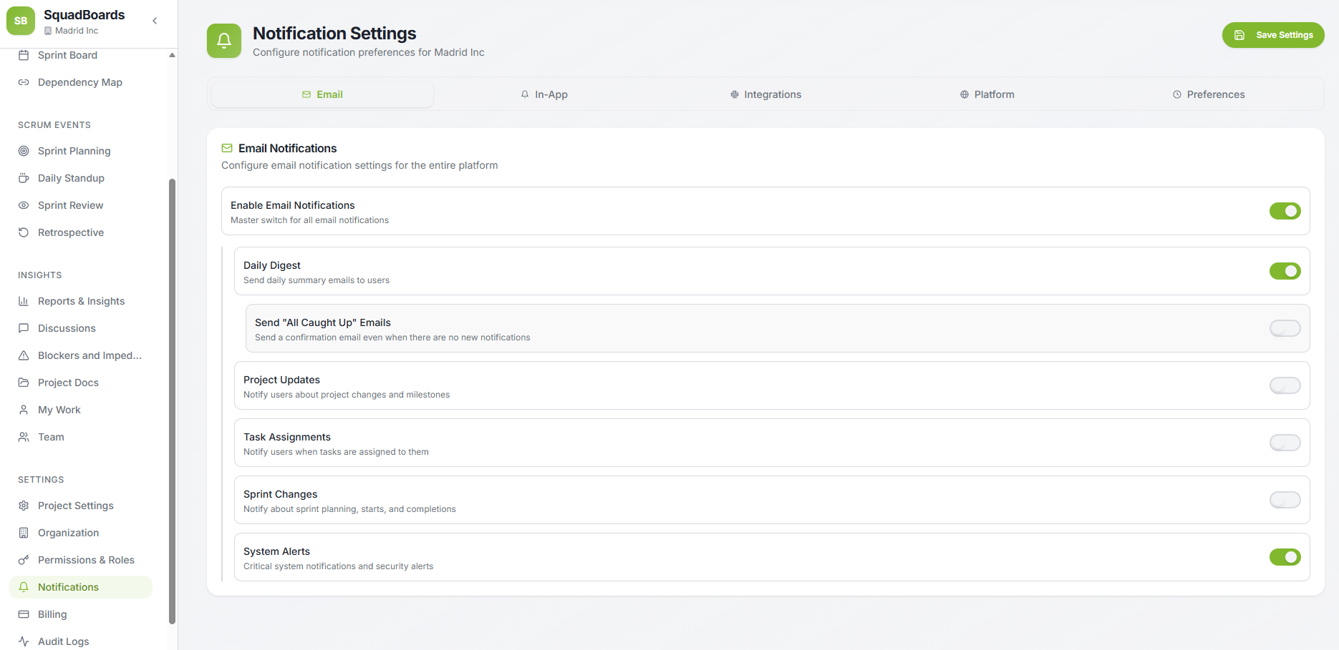
Task: Click the Blockers warning triangle icon
Action: pos(24,355)
